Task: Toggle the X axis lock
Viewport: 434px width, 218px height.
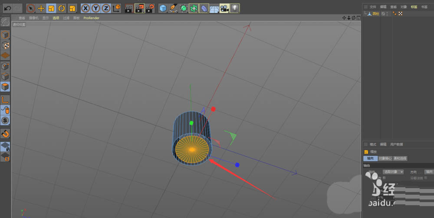Action: click(x=85, y=8)
